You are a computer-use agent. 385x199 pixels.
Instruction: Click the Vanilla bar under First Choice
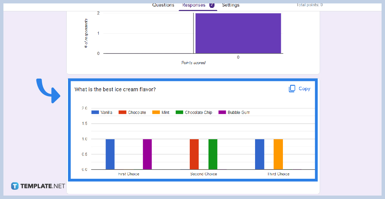(x=110, y=154)
